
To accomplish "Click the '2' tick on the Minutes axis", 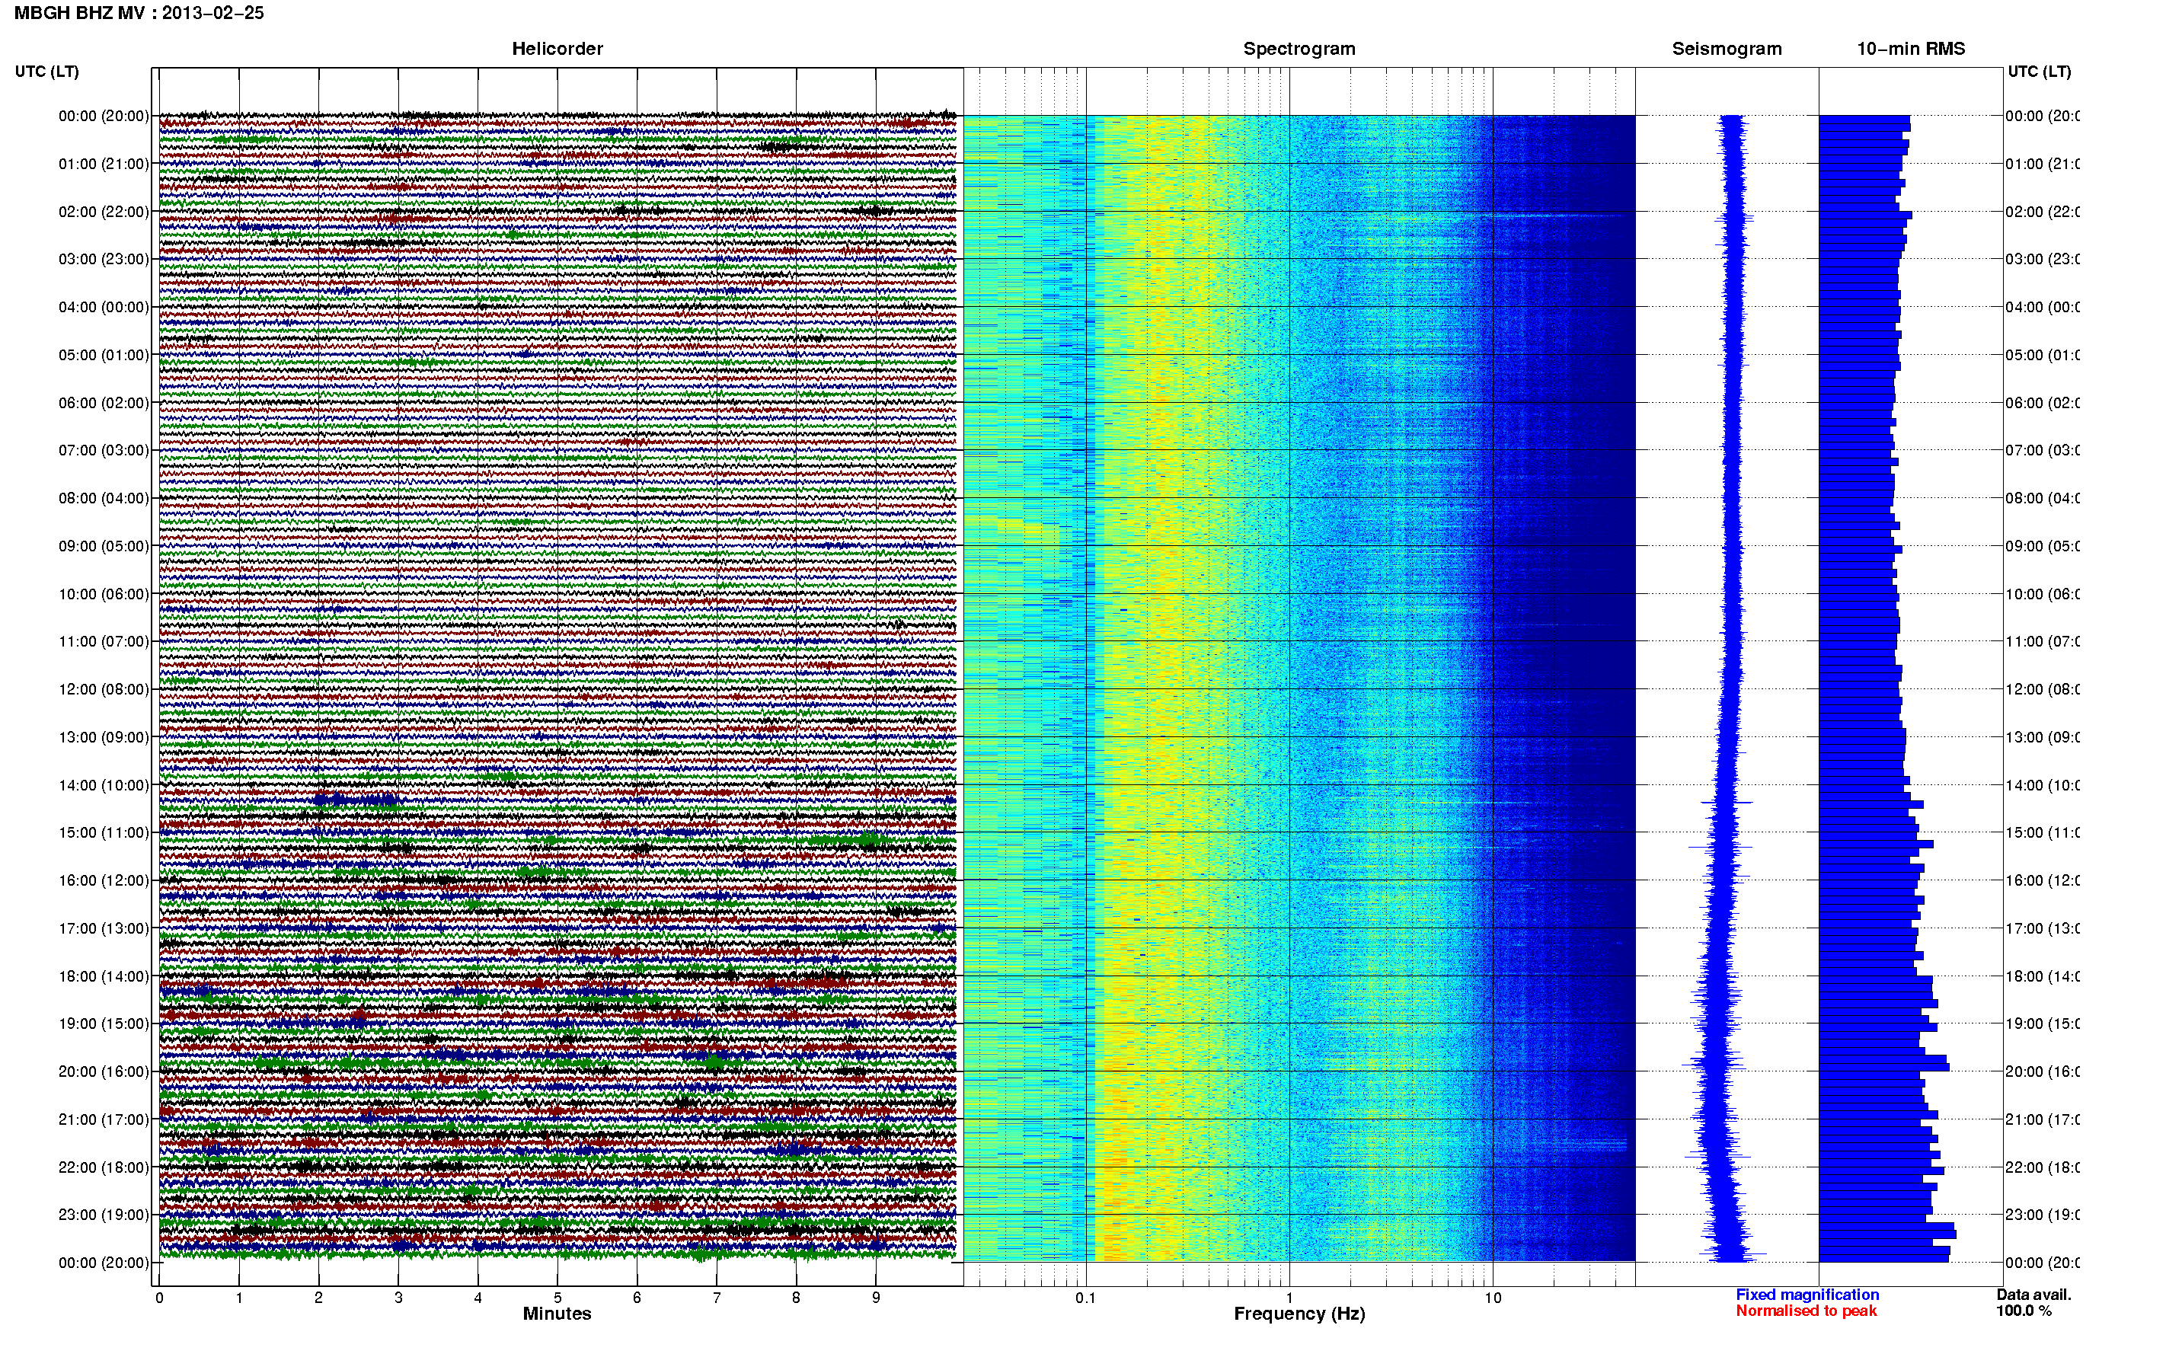I will pos(319,1298).
